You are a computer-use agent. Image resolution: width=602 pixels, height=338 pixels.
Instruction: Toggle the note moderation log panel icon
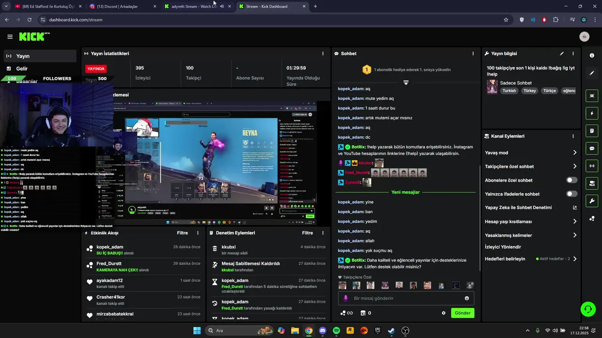[592, 131]
